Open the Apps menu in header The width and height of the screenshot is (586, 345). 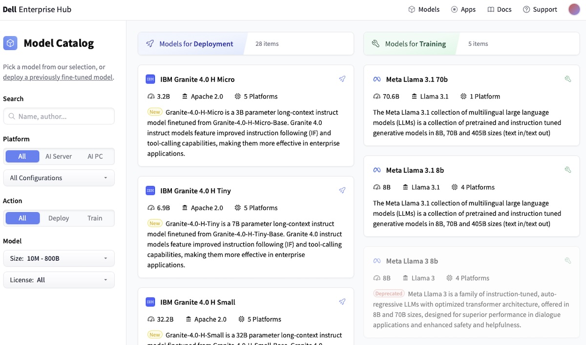click(463, 9)
